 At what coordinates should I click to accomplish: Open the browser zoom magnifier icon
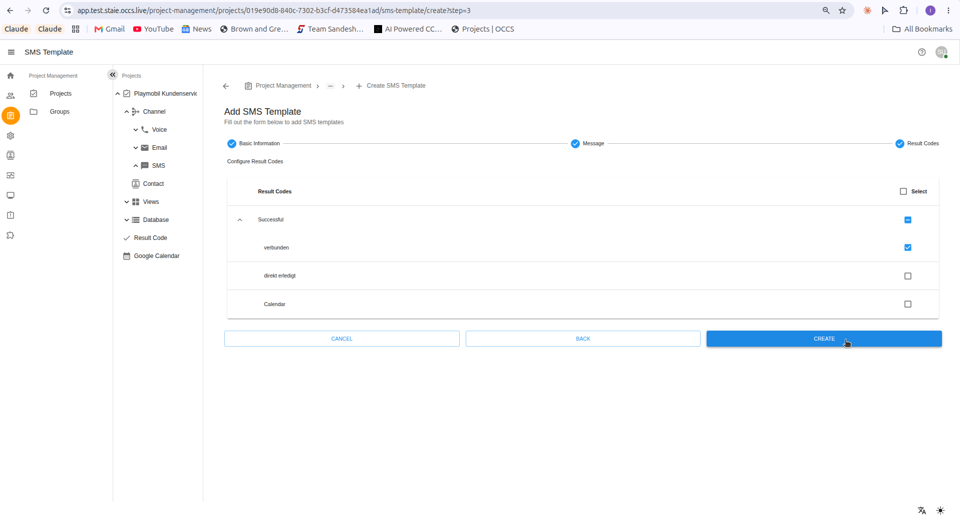click(x=826, y=11)
